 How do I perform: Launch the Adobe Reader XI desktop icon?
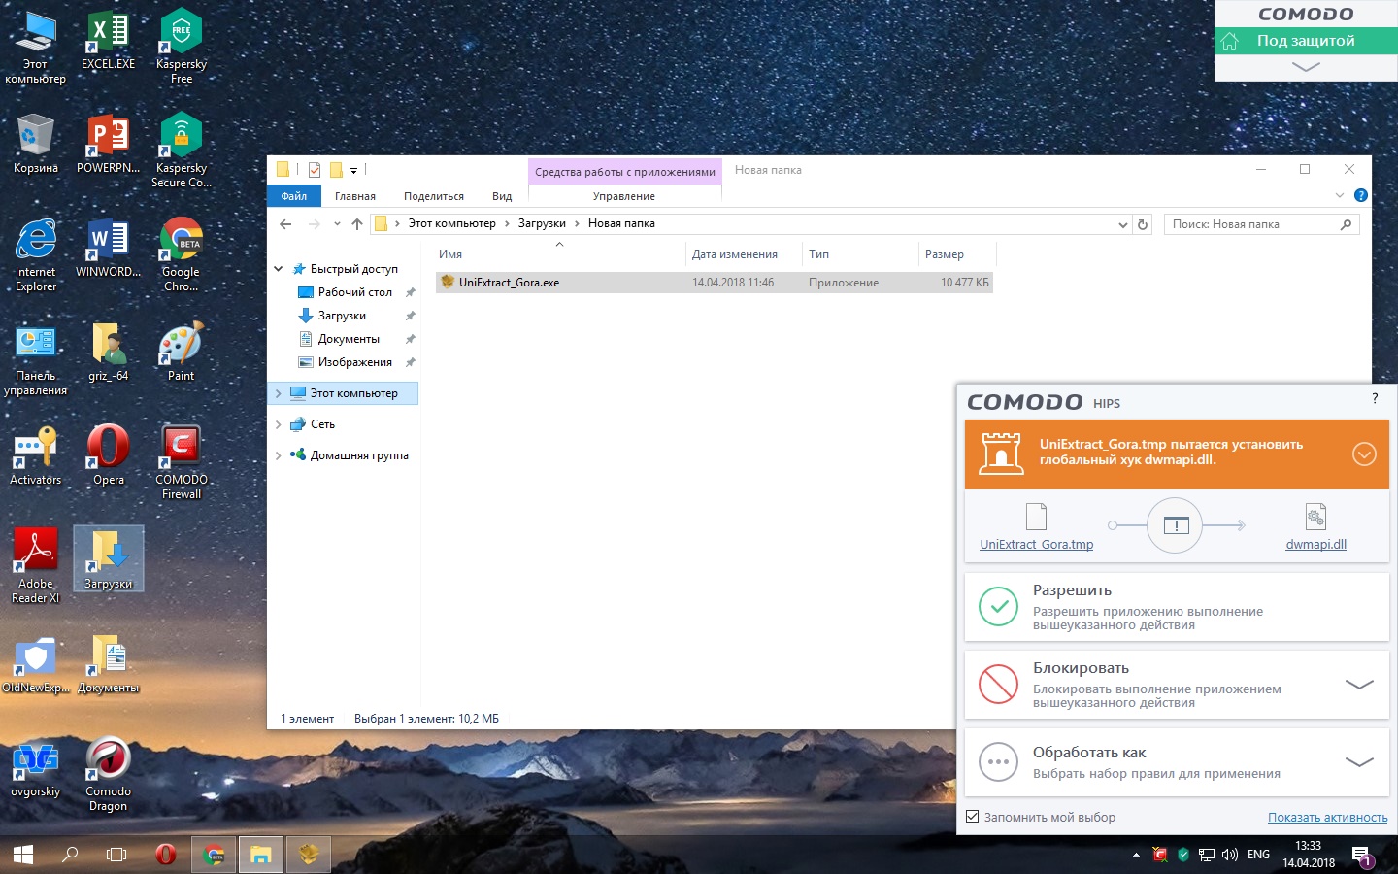pyautogui.click(x=36, y=566)
